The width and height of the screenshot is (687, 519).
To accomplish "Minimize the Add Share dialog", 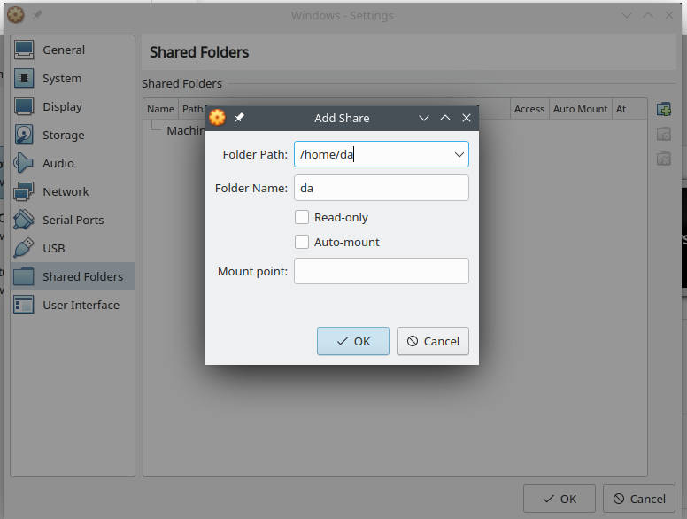I will (424, 118).
